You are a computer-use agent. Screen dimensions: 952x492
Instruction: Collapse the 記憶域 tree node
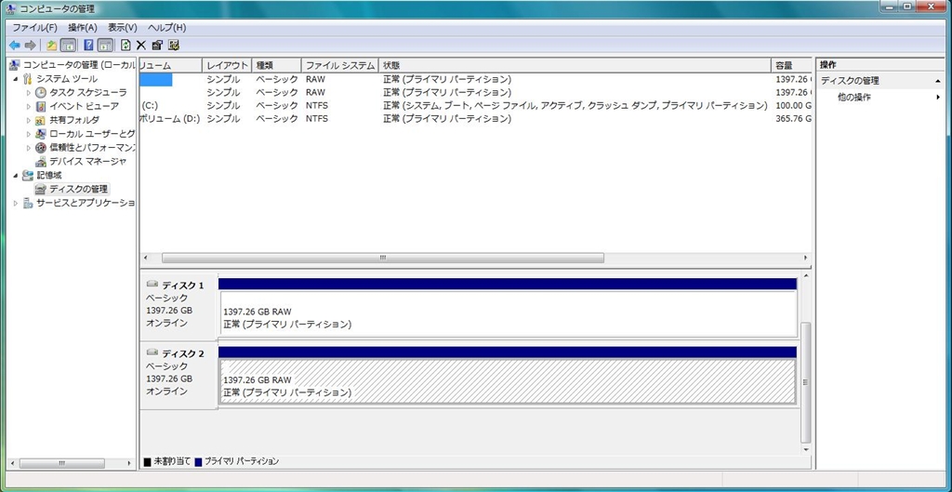tap(16, 176)
